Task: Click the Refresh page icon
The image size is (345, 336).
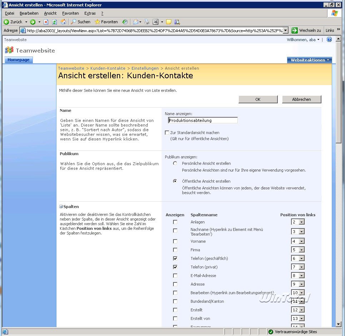Action: pos(54,22)
